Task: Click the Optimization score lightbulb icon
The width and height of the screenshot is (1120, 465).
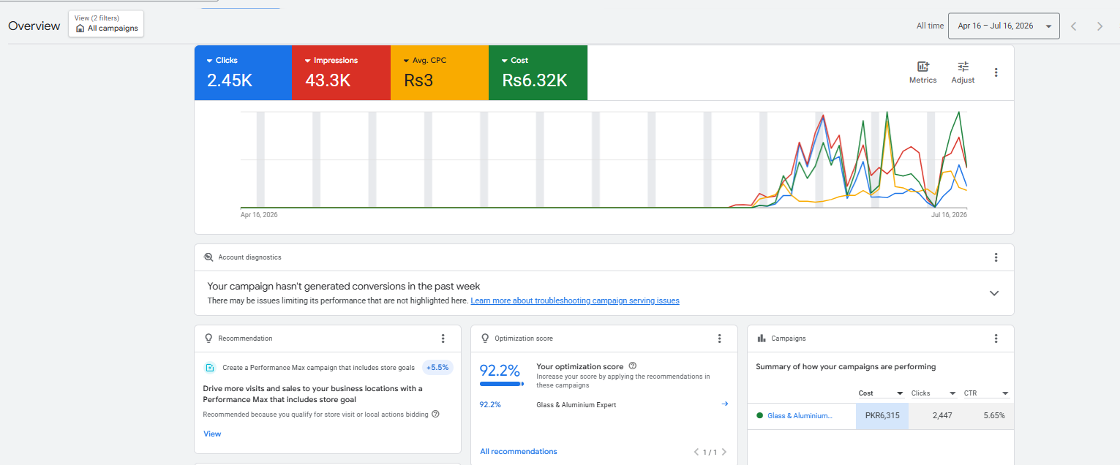Action: pyautogui.click(x=485, y=339)
